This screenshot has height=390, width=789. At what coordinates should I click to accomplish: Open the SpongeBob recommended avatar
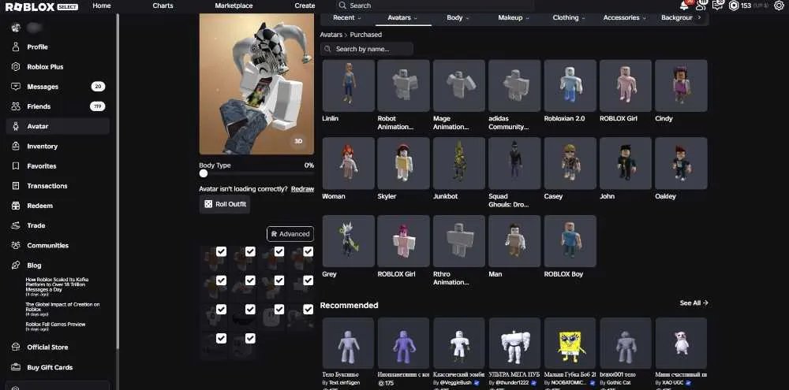[570, 344]
